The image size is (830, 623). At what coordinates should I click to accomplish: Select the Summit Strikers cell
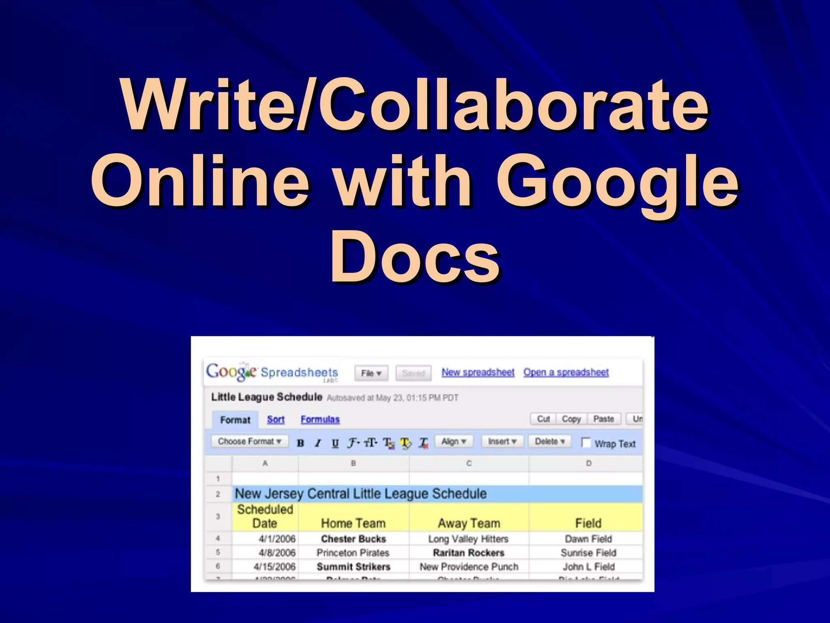(353, 566)
